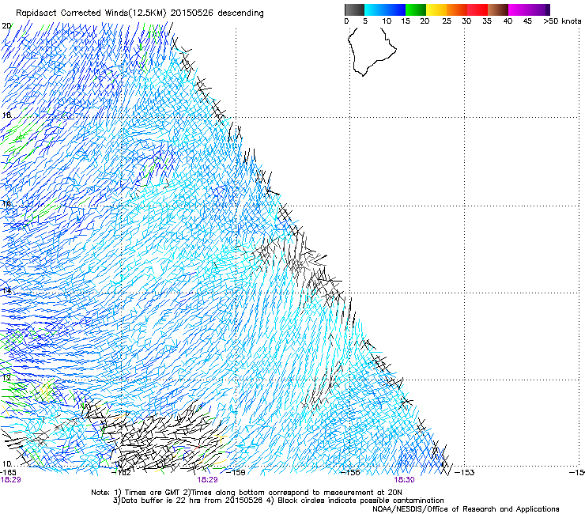The image size is (585, 514).
Task: Click the longitude label -162
Action: pos(122,473)
